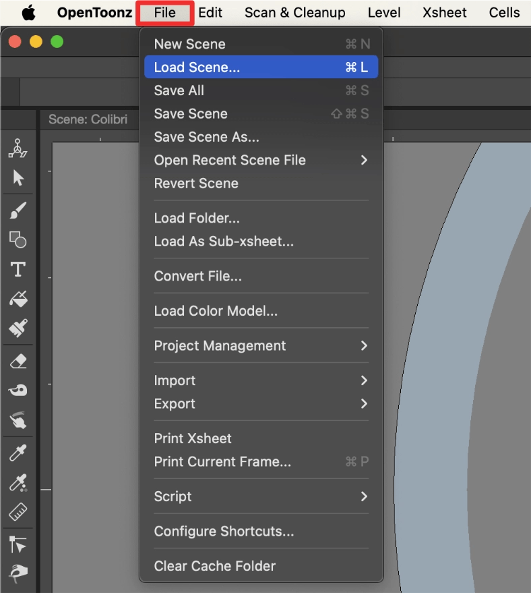Close the OpenToonz window with red button

[15, 41]
